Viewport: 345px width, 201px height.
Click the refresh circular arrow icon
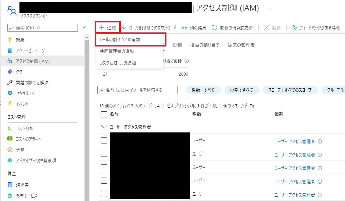point(214,28)
